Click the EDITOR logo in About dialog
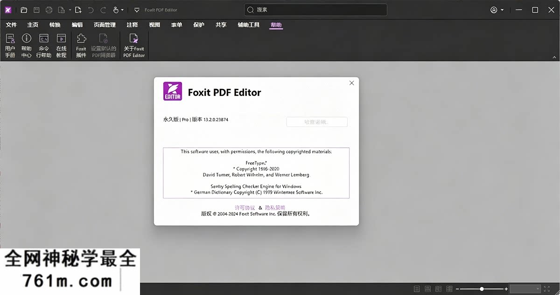 tap(172, 91)
